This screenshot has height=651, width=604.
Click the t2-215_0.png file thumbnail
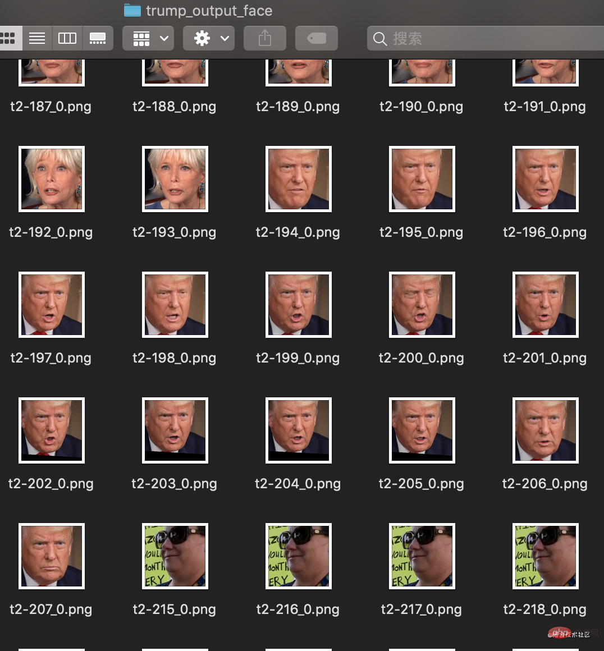click(x=175, y=556)
